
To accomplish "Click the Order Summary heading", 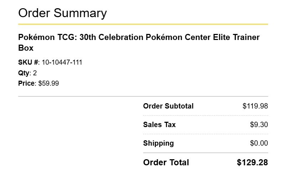I will (62, 13).
